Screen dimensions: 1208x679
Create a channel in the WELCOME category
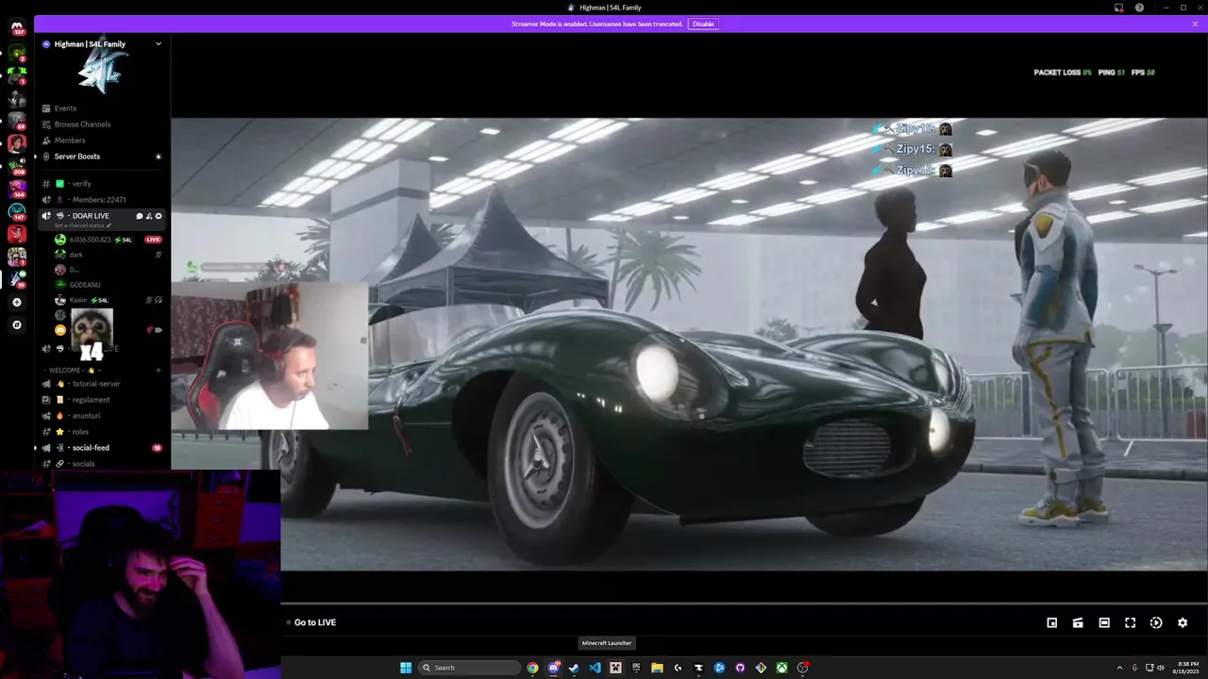pos(158,371)
